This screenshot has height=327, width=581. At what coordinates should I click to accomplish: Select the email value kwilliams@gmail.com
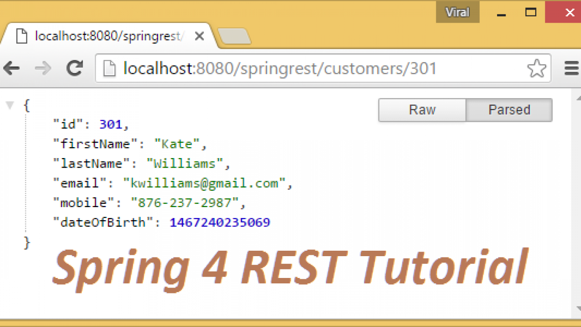(x=204, y=183)
